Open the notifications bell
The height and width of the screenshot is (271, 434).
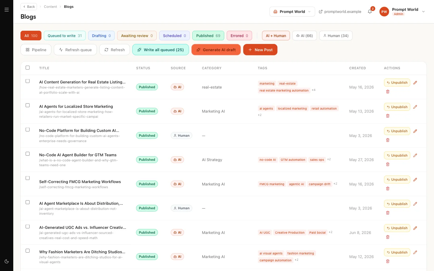pyautogui.click(x=370, y=11)
